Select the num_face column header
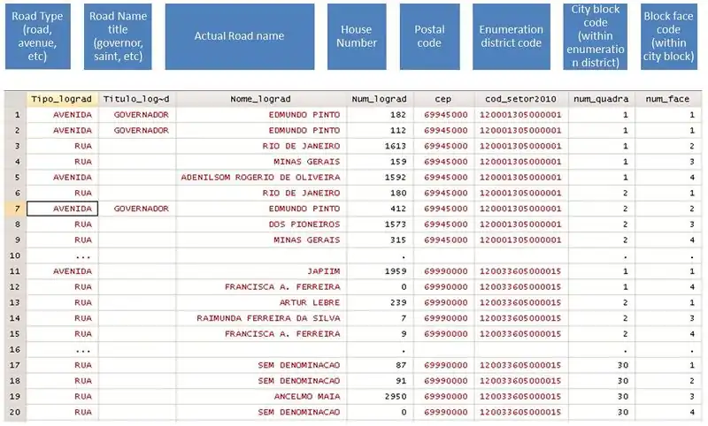The height and width of the screenshot is (426, 708). (670, 99)
